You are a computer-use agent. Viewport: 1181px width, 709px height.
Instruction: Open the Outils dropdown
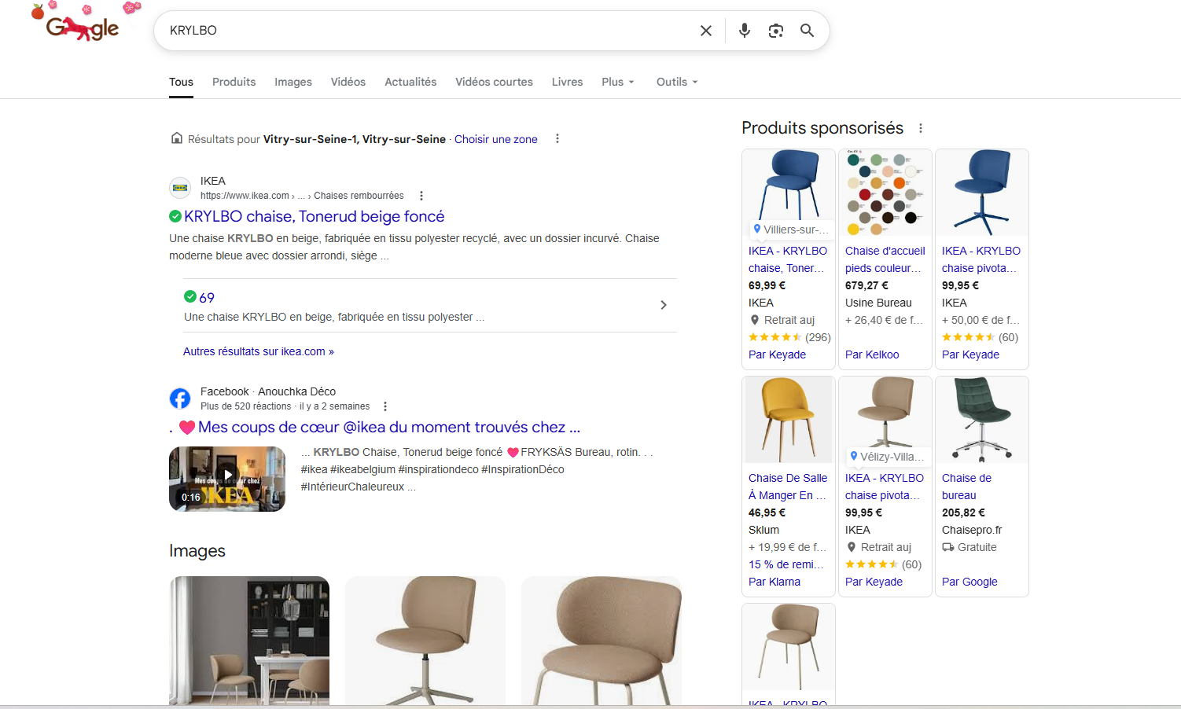tap(676, 82)
